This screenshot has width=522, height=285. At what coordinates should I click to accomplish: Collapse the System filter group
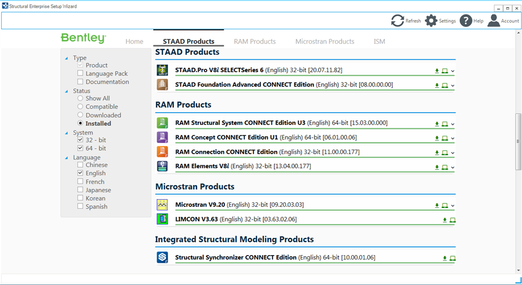click(67, 133)
